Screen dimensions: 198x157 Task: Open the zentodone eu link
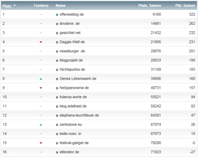click(x=71, y=124)
